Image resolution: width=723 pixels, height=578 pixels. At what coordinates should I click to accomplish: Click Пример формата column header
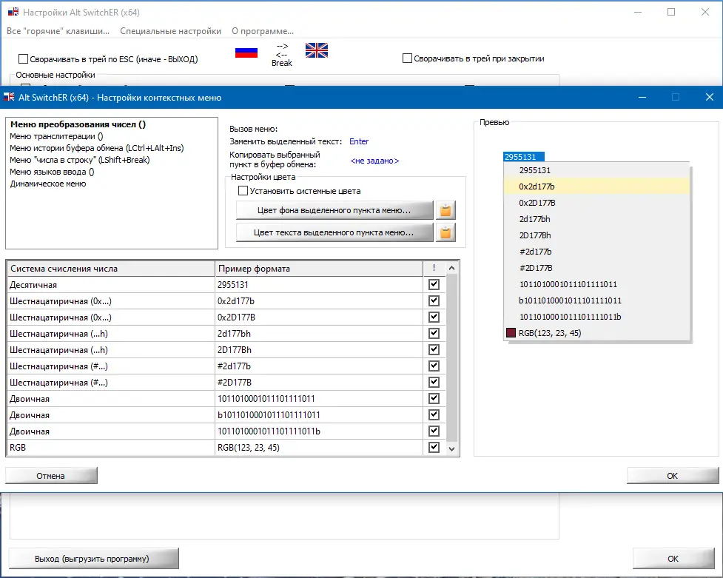pyautogui.click(x=319, y=269)
